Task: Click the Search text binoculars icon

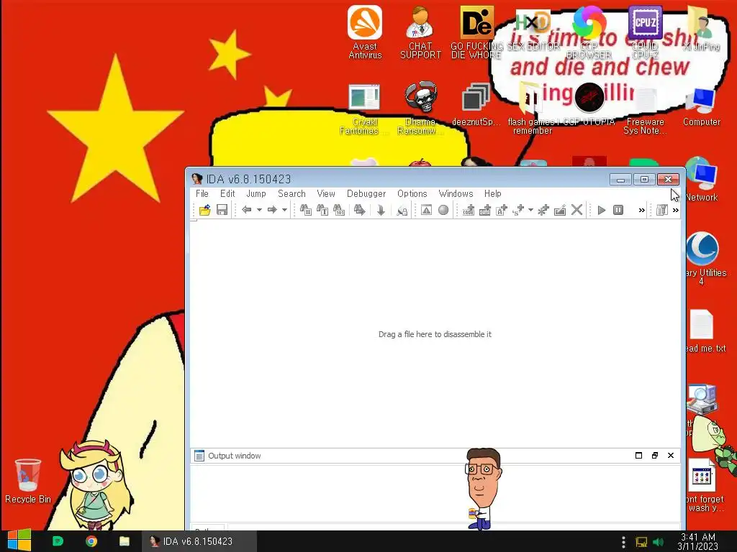Action: click(322, 210)
